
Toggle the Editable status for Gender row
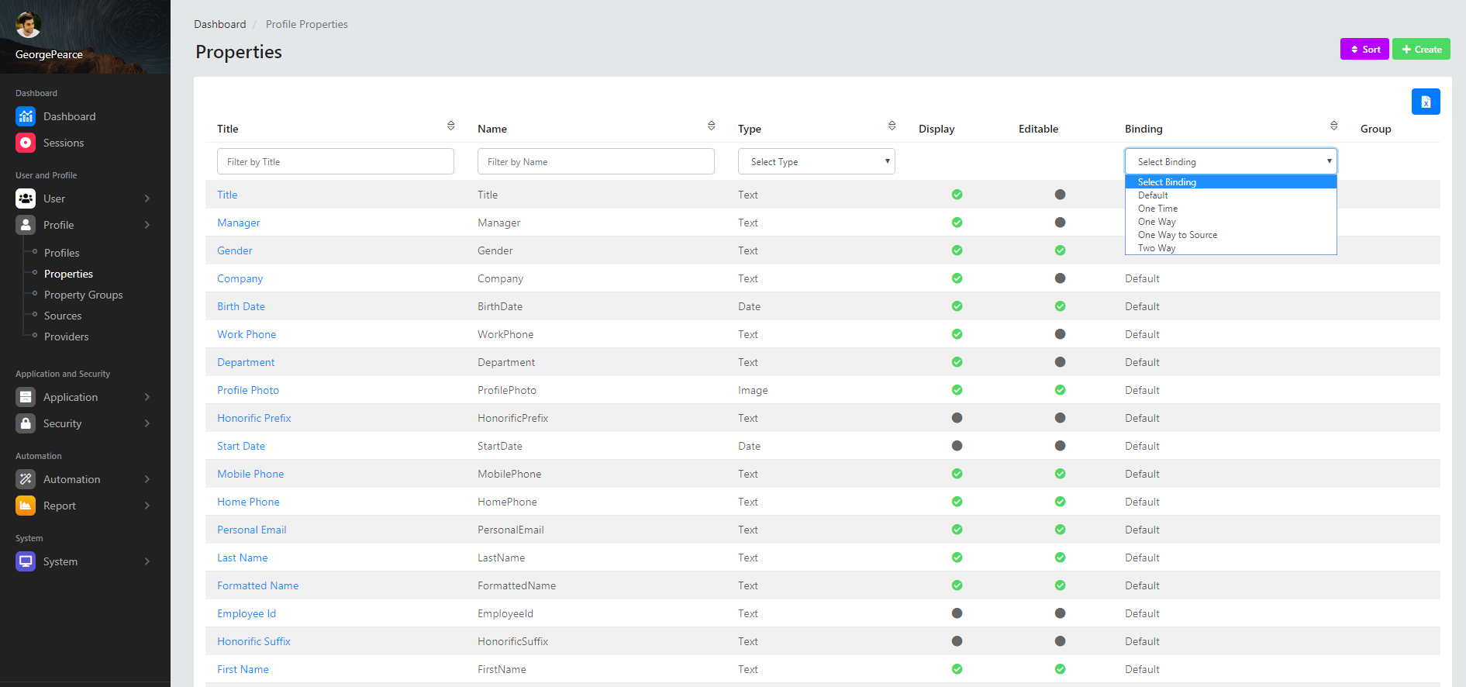1060,250
